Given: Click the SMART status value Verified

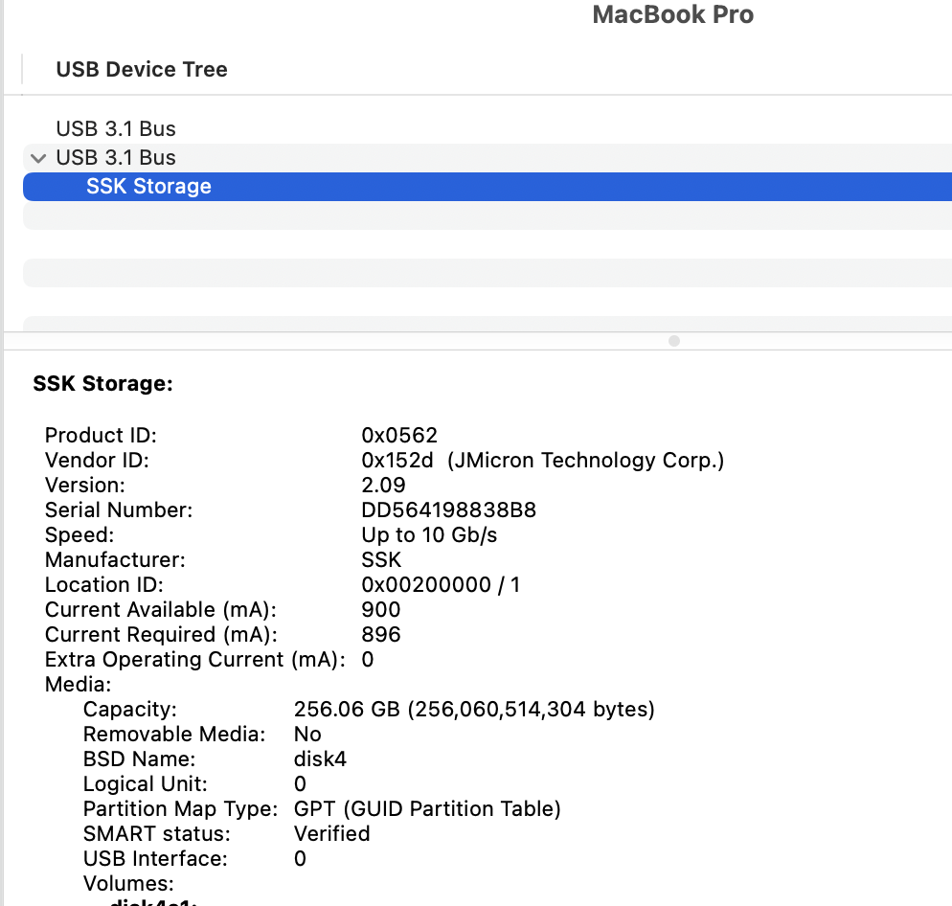Looking at the screenshot, I should tap(332, 834).
